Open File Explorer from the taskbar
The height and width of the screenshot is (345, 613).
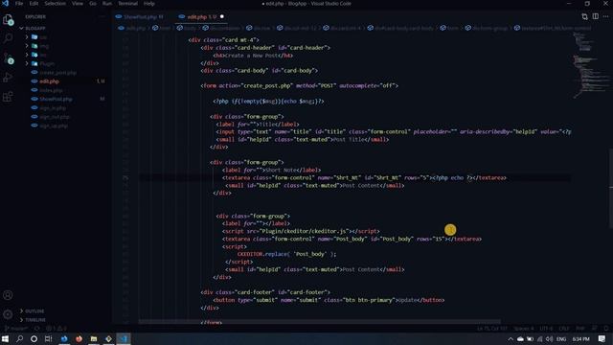tap(94, 338)
